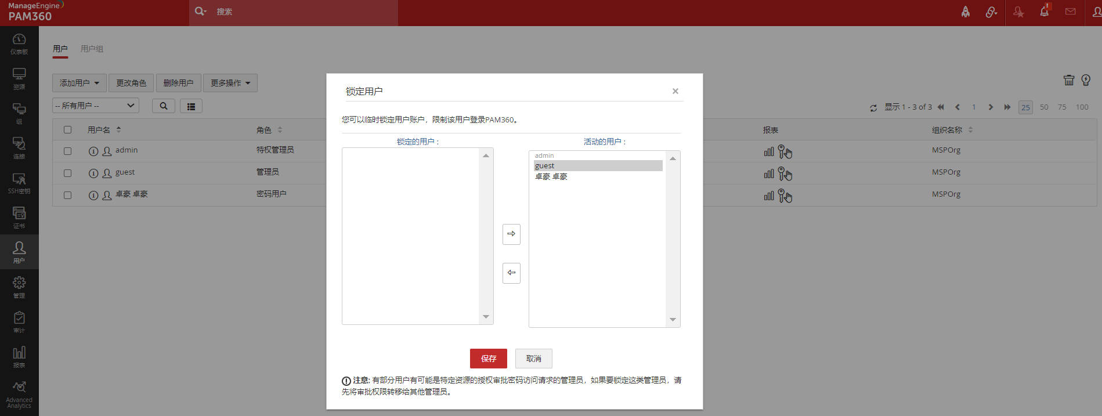Check the 卓豪 卓豪 row checkbox
The image size is (1102, 416).
tap(67, 195)
